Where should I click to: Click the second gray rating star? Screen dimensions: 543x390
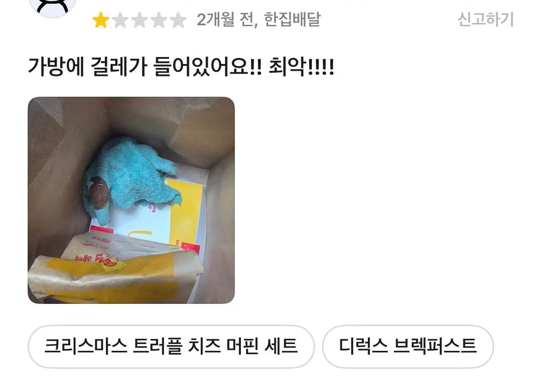(x=120, y=20)
